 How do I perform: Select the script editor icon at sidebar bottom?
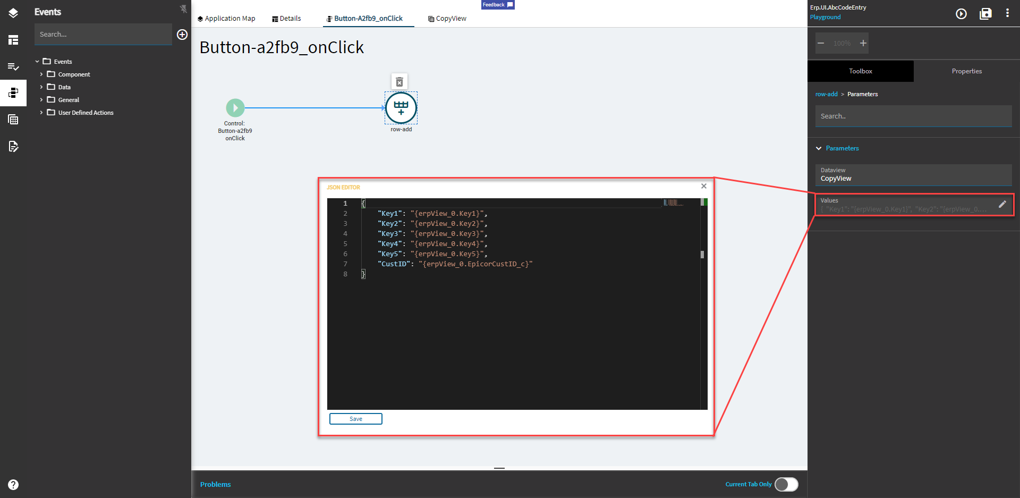13,147
